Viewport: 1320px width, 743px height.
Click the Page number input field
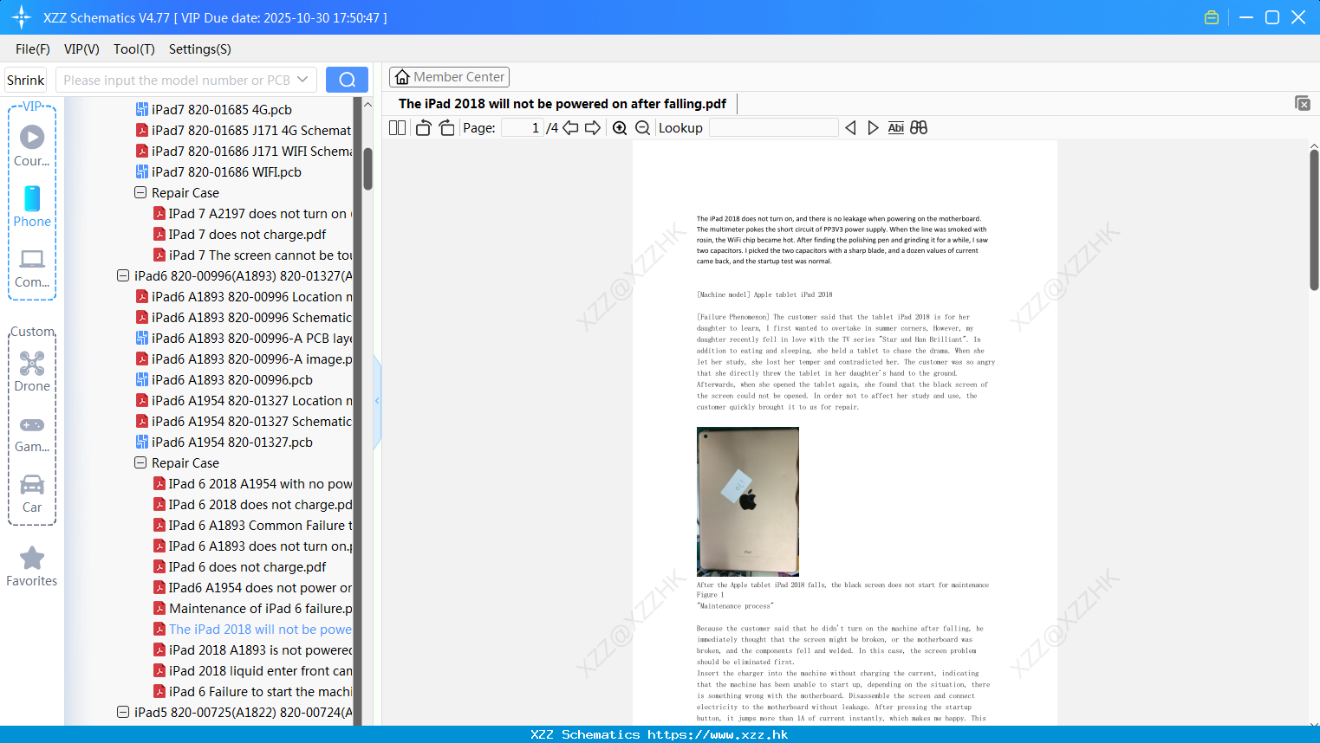pos(523,127)
